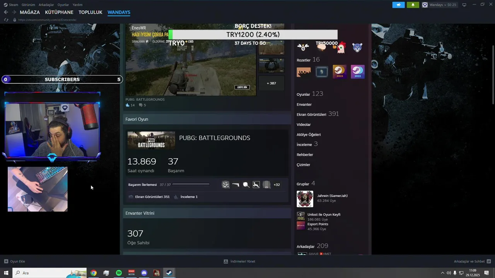Open the İnceleme 1 link
The width and height of the screenshot is (495, 278).
[x=189, y=197]
